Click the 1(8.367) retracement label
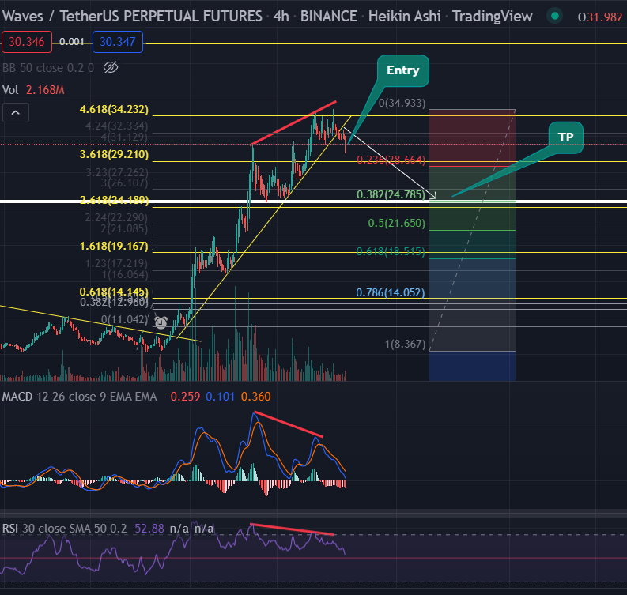Viewport: 627px width, 595px height. click(405, 344)
